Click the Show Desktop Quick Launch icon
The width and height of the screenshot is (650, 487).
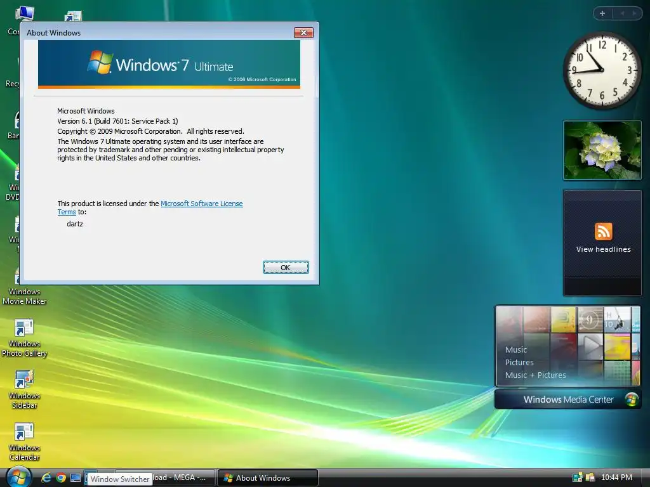click(x=76, y=477)
